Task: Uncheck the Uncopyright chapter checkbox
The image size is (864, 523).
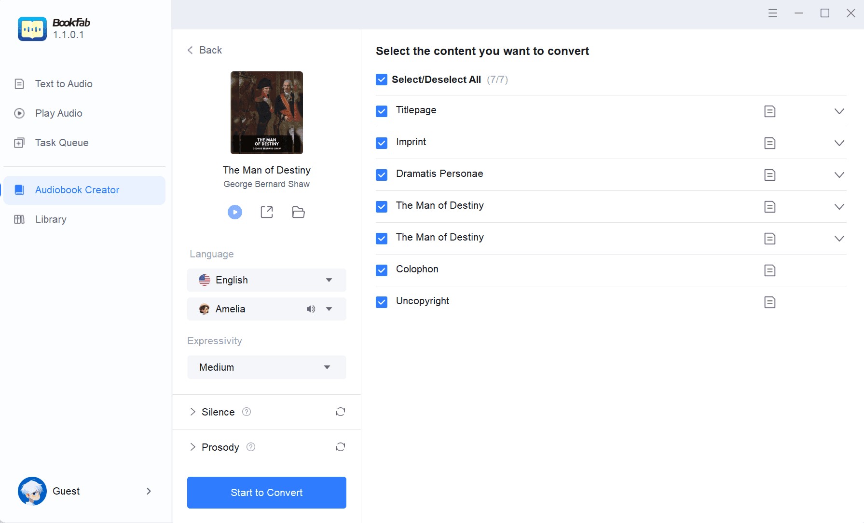Action: 382,302
